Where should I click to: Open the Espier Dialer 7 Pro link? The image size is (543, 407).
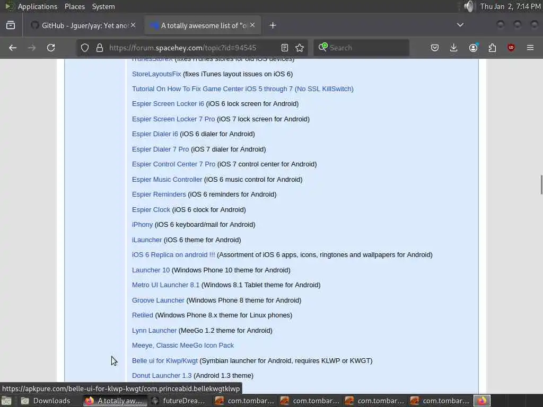160,149
